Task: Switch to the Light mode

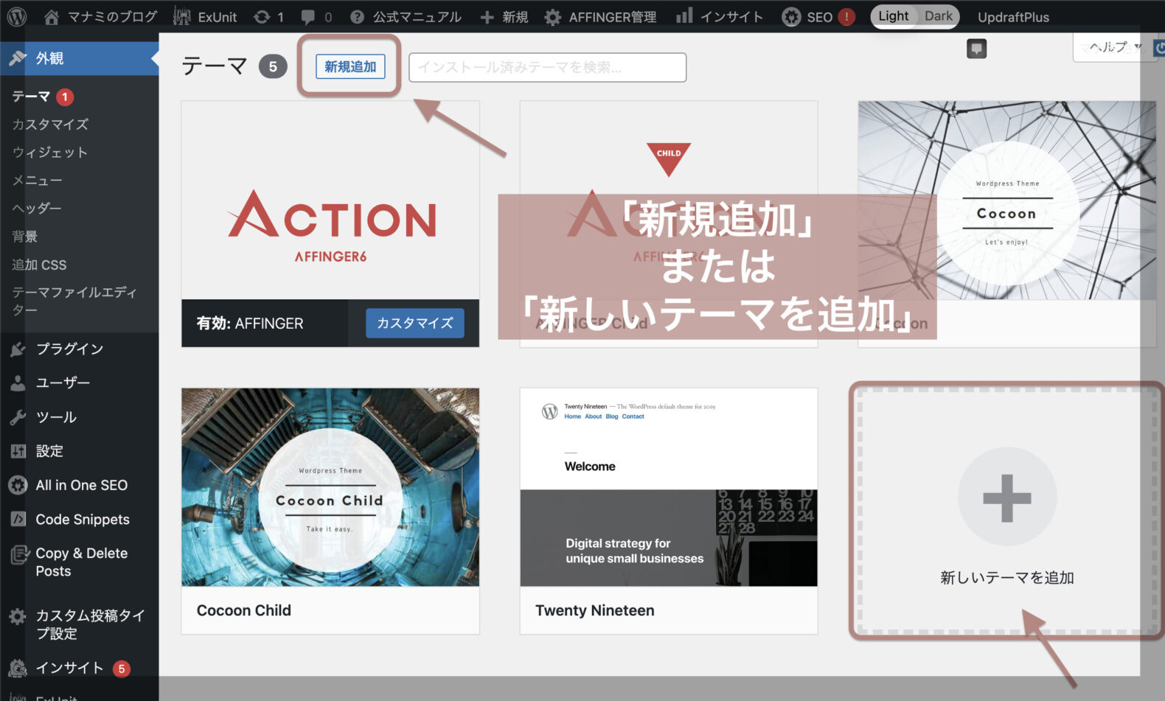Action: click(893, 16)
